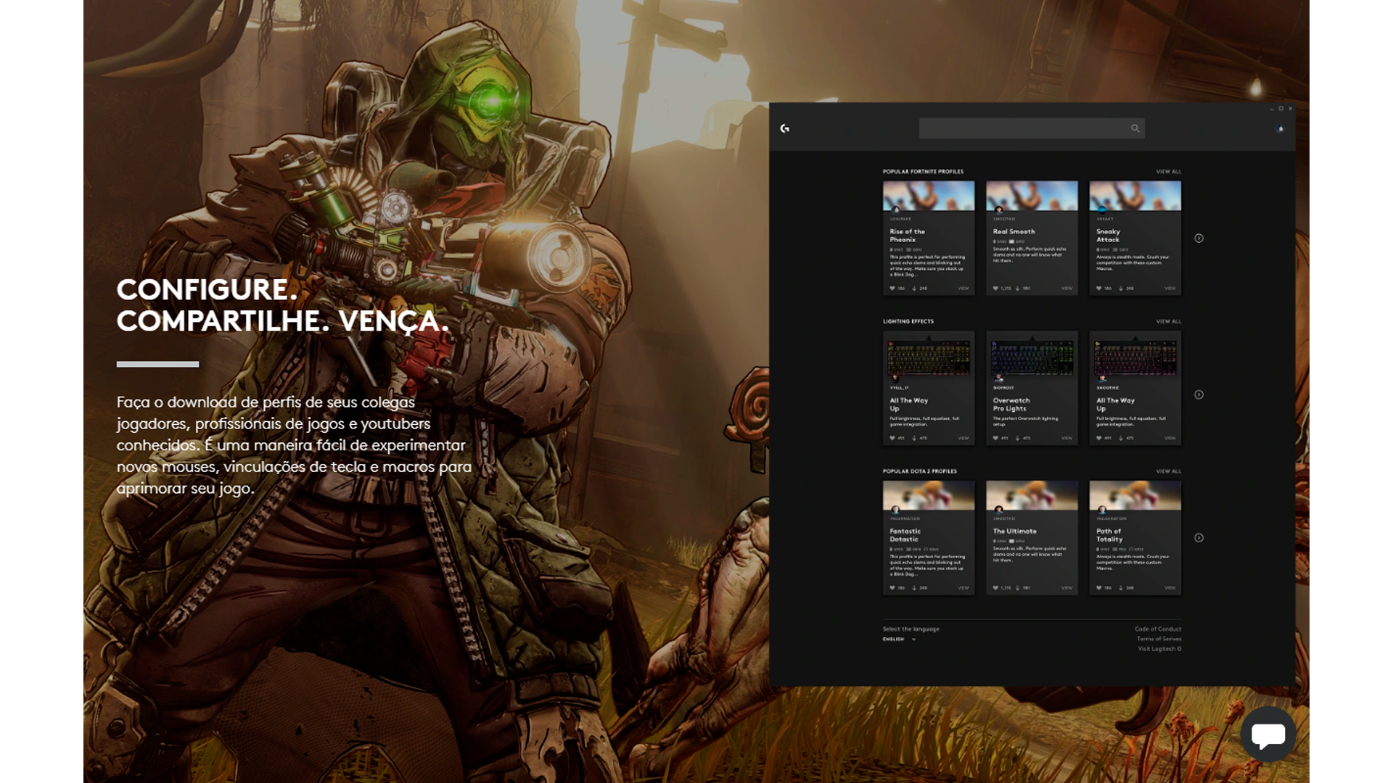Click the Logitech G logo icon
1393x783 pixels.
[784, 128]
